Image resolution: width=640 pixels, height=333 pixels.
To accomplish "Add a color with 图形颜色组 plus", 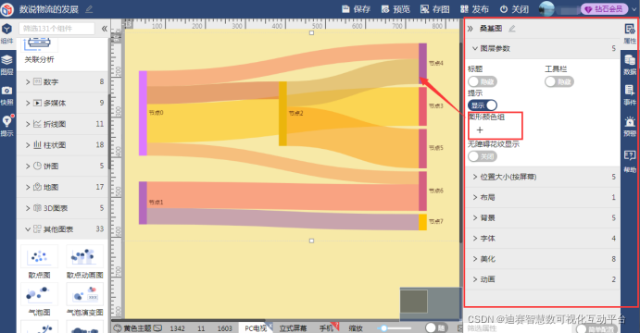I will 480,130.
